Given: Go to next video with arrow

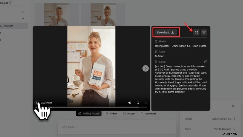Looking at the screenshot, I should [145, 68].
